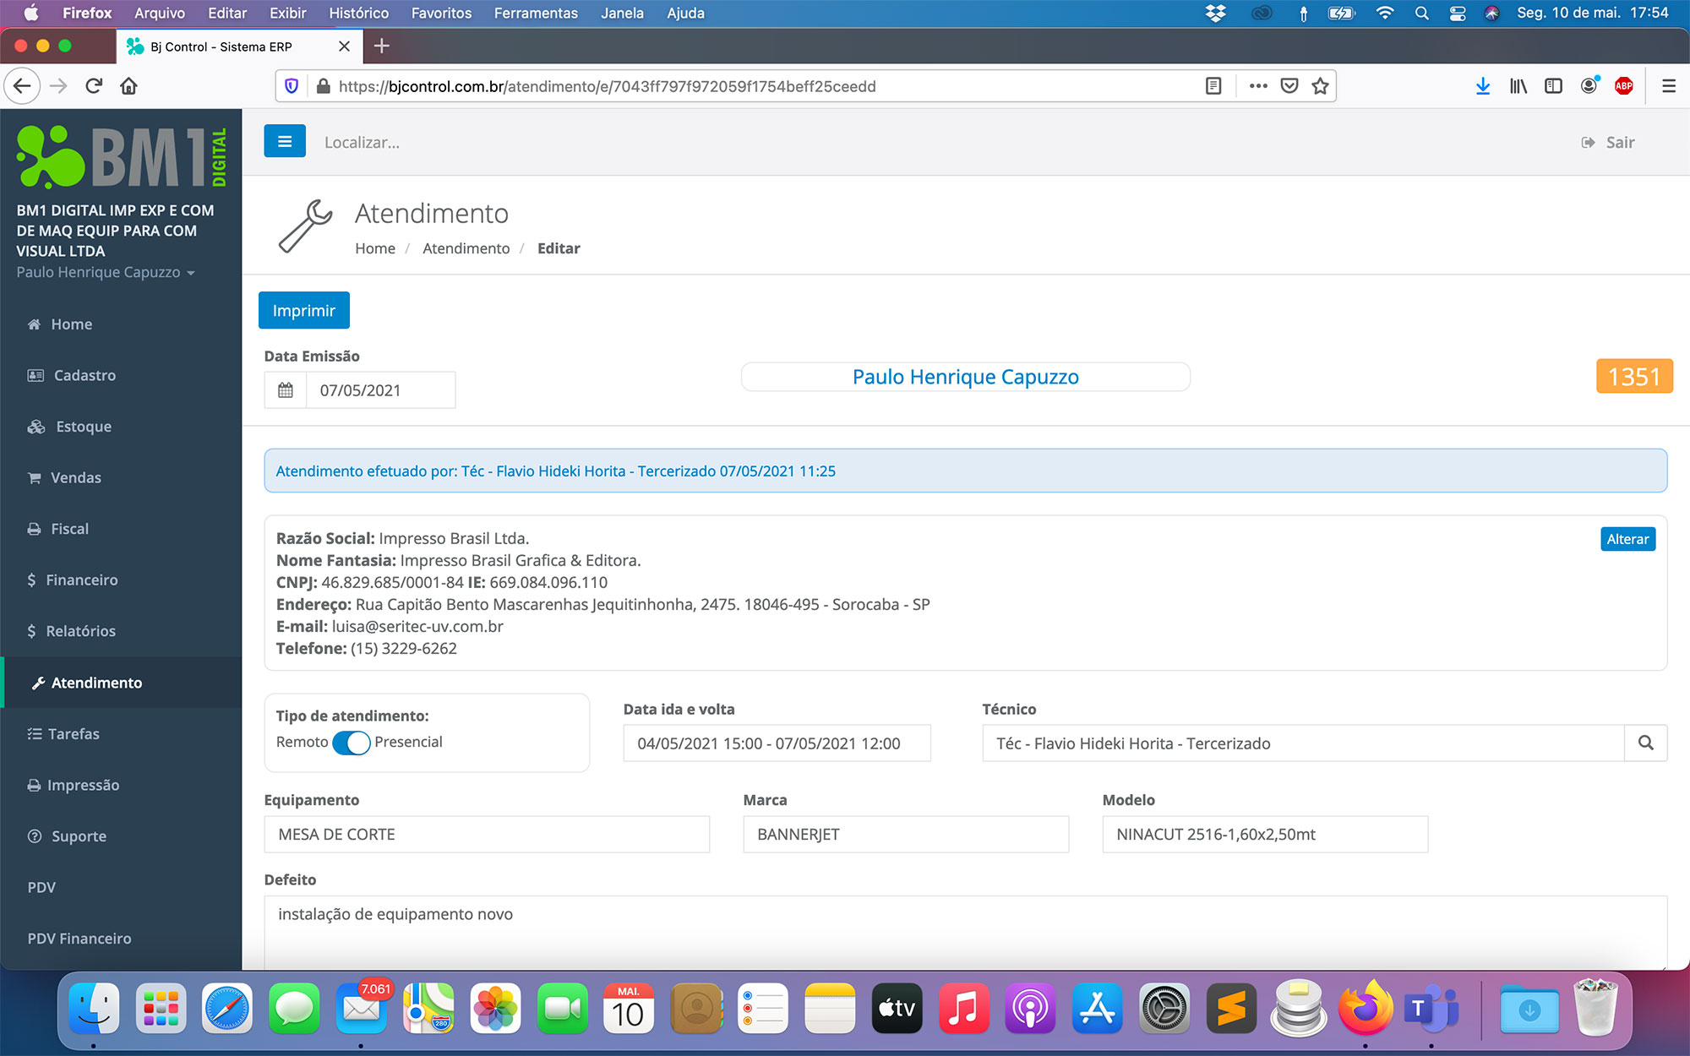Click the Equipamento field MESA DE CORTE
Screen dimensions: 1690x1056
coord(487,835)
